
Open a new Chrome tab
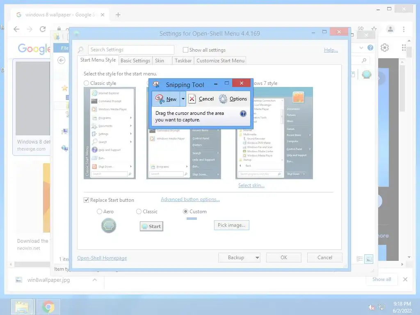[x=118, y=15]
